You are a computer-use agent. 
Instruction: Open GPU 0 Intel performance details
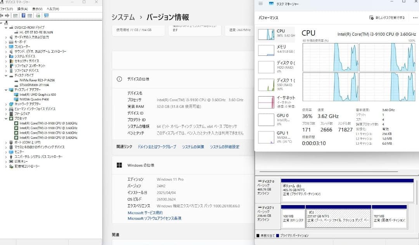(x=267, y=120)
